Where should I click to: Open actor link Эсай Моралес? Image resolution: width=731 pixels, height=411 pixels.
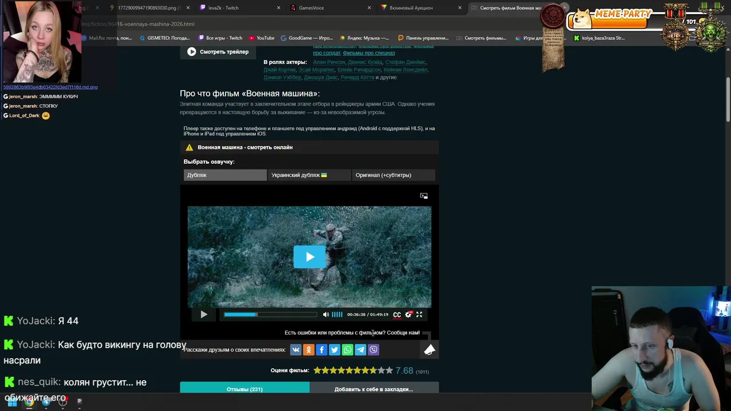pos(316,70)
